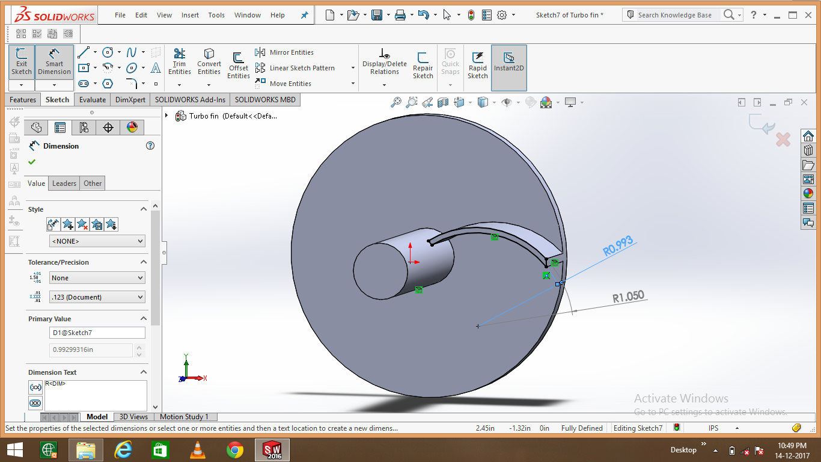Toggle the Instant2D button
This screenshot has height=462, width=821.
(508, 62)
